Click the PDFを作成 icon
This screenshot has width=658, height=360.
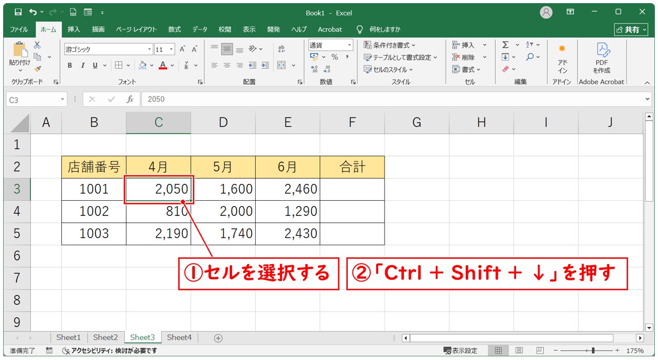point(601,58)
